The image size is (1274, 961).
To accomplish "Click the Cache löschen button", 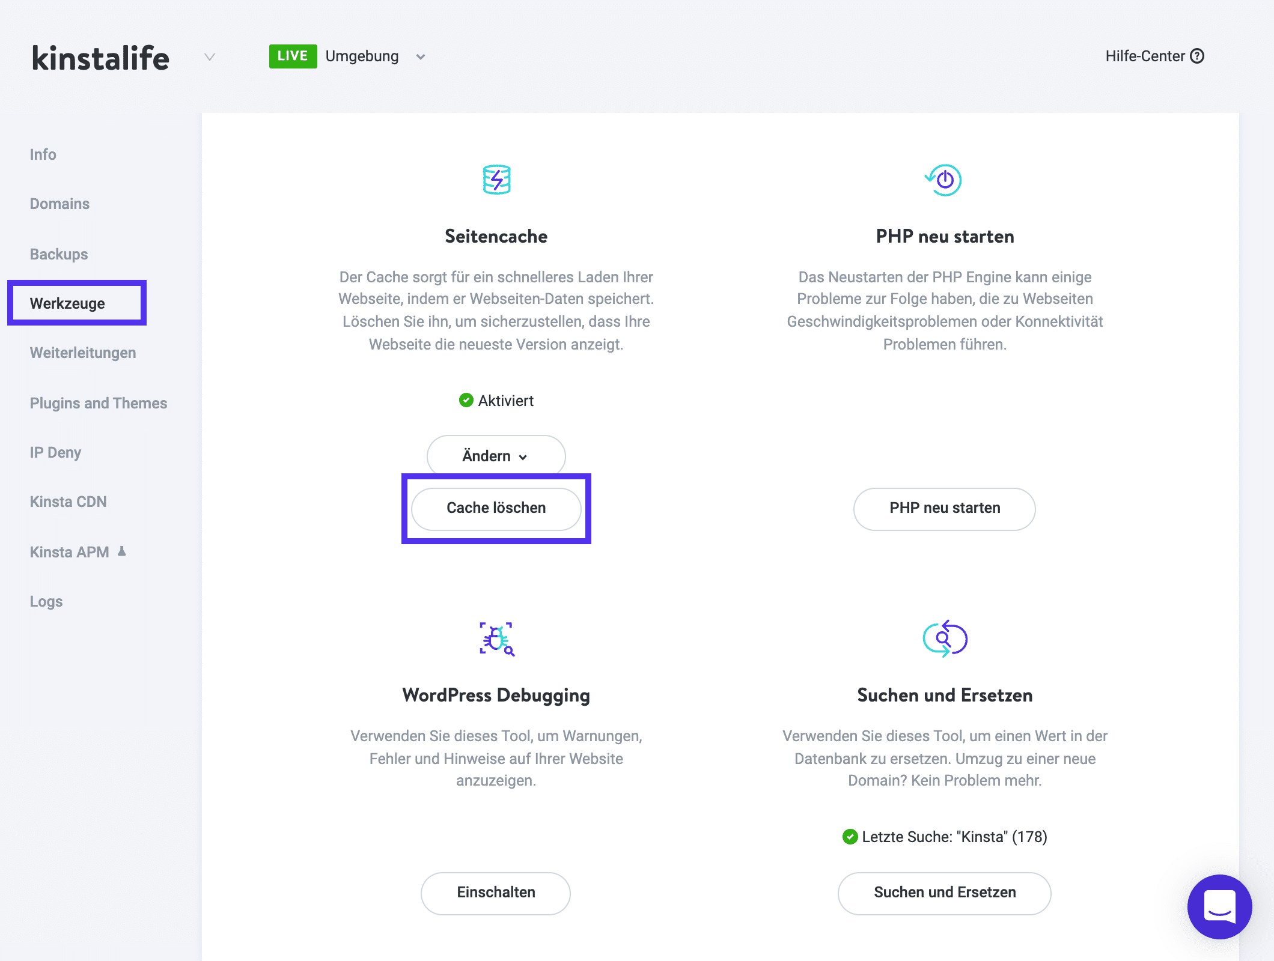I will 495,508.
